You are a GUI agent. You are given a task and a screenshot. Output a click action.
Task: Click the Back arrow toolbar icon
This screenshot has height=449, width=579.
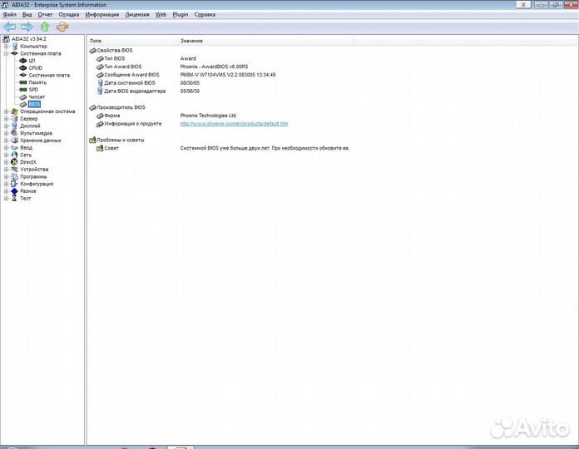10,27
